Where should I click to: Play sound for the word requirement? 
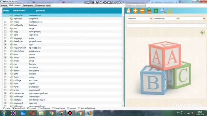coord(11,48)
